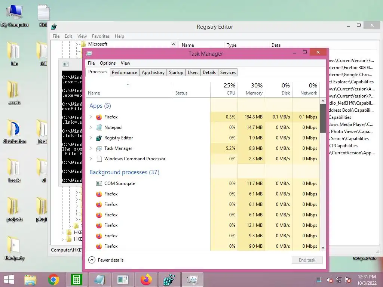
Task: Open Task Manager View menu
Action: point(125,63)
